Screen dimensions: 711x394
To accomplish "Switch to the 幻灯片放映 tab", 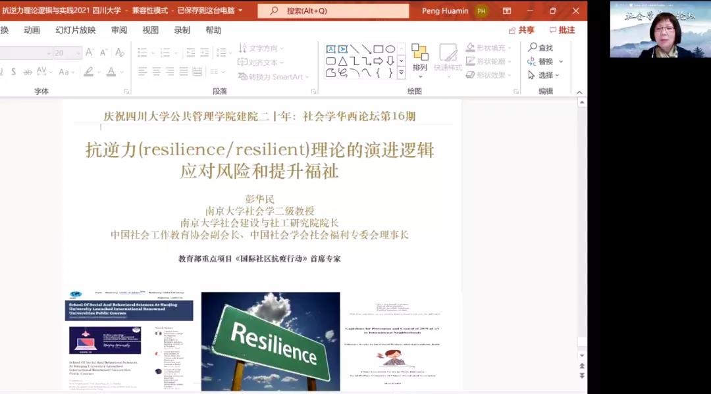I will pos(75,30).
